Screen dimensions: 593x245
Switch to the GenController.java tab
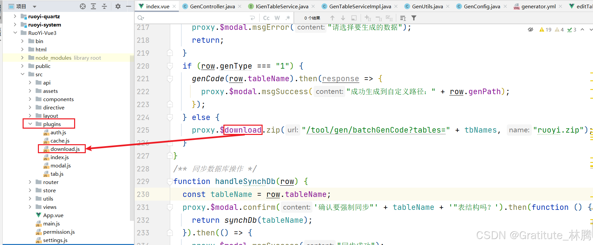click(212, 6)
